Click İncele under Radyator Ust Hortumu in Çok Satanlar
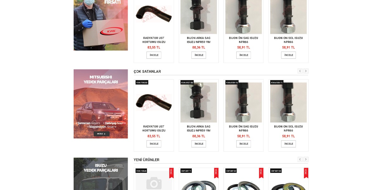The image size is (381, 190). click(x=154, y=144)
